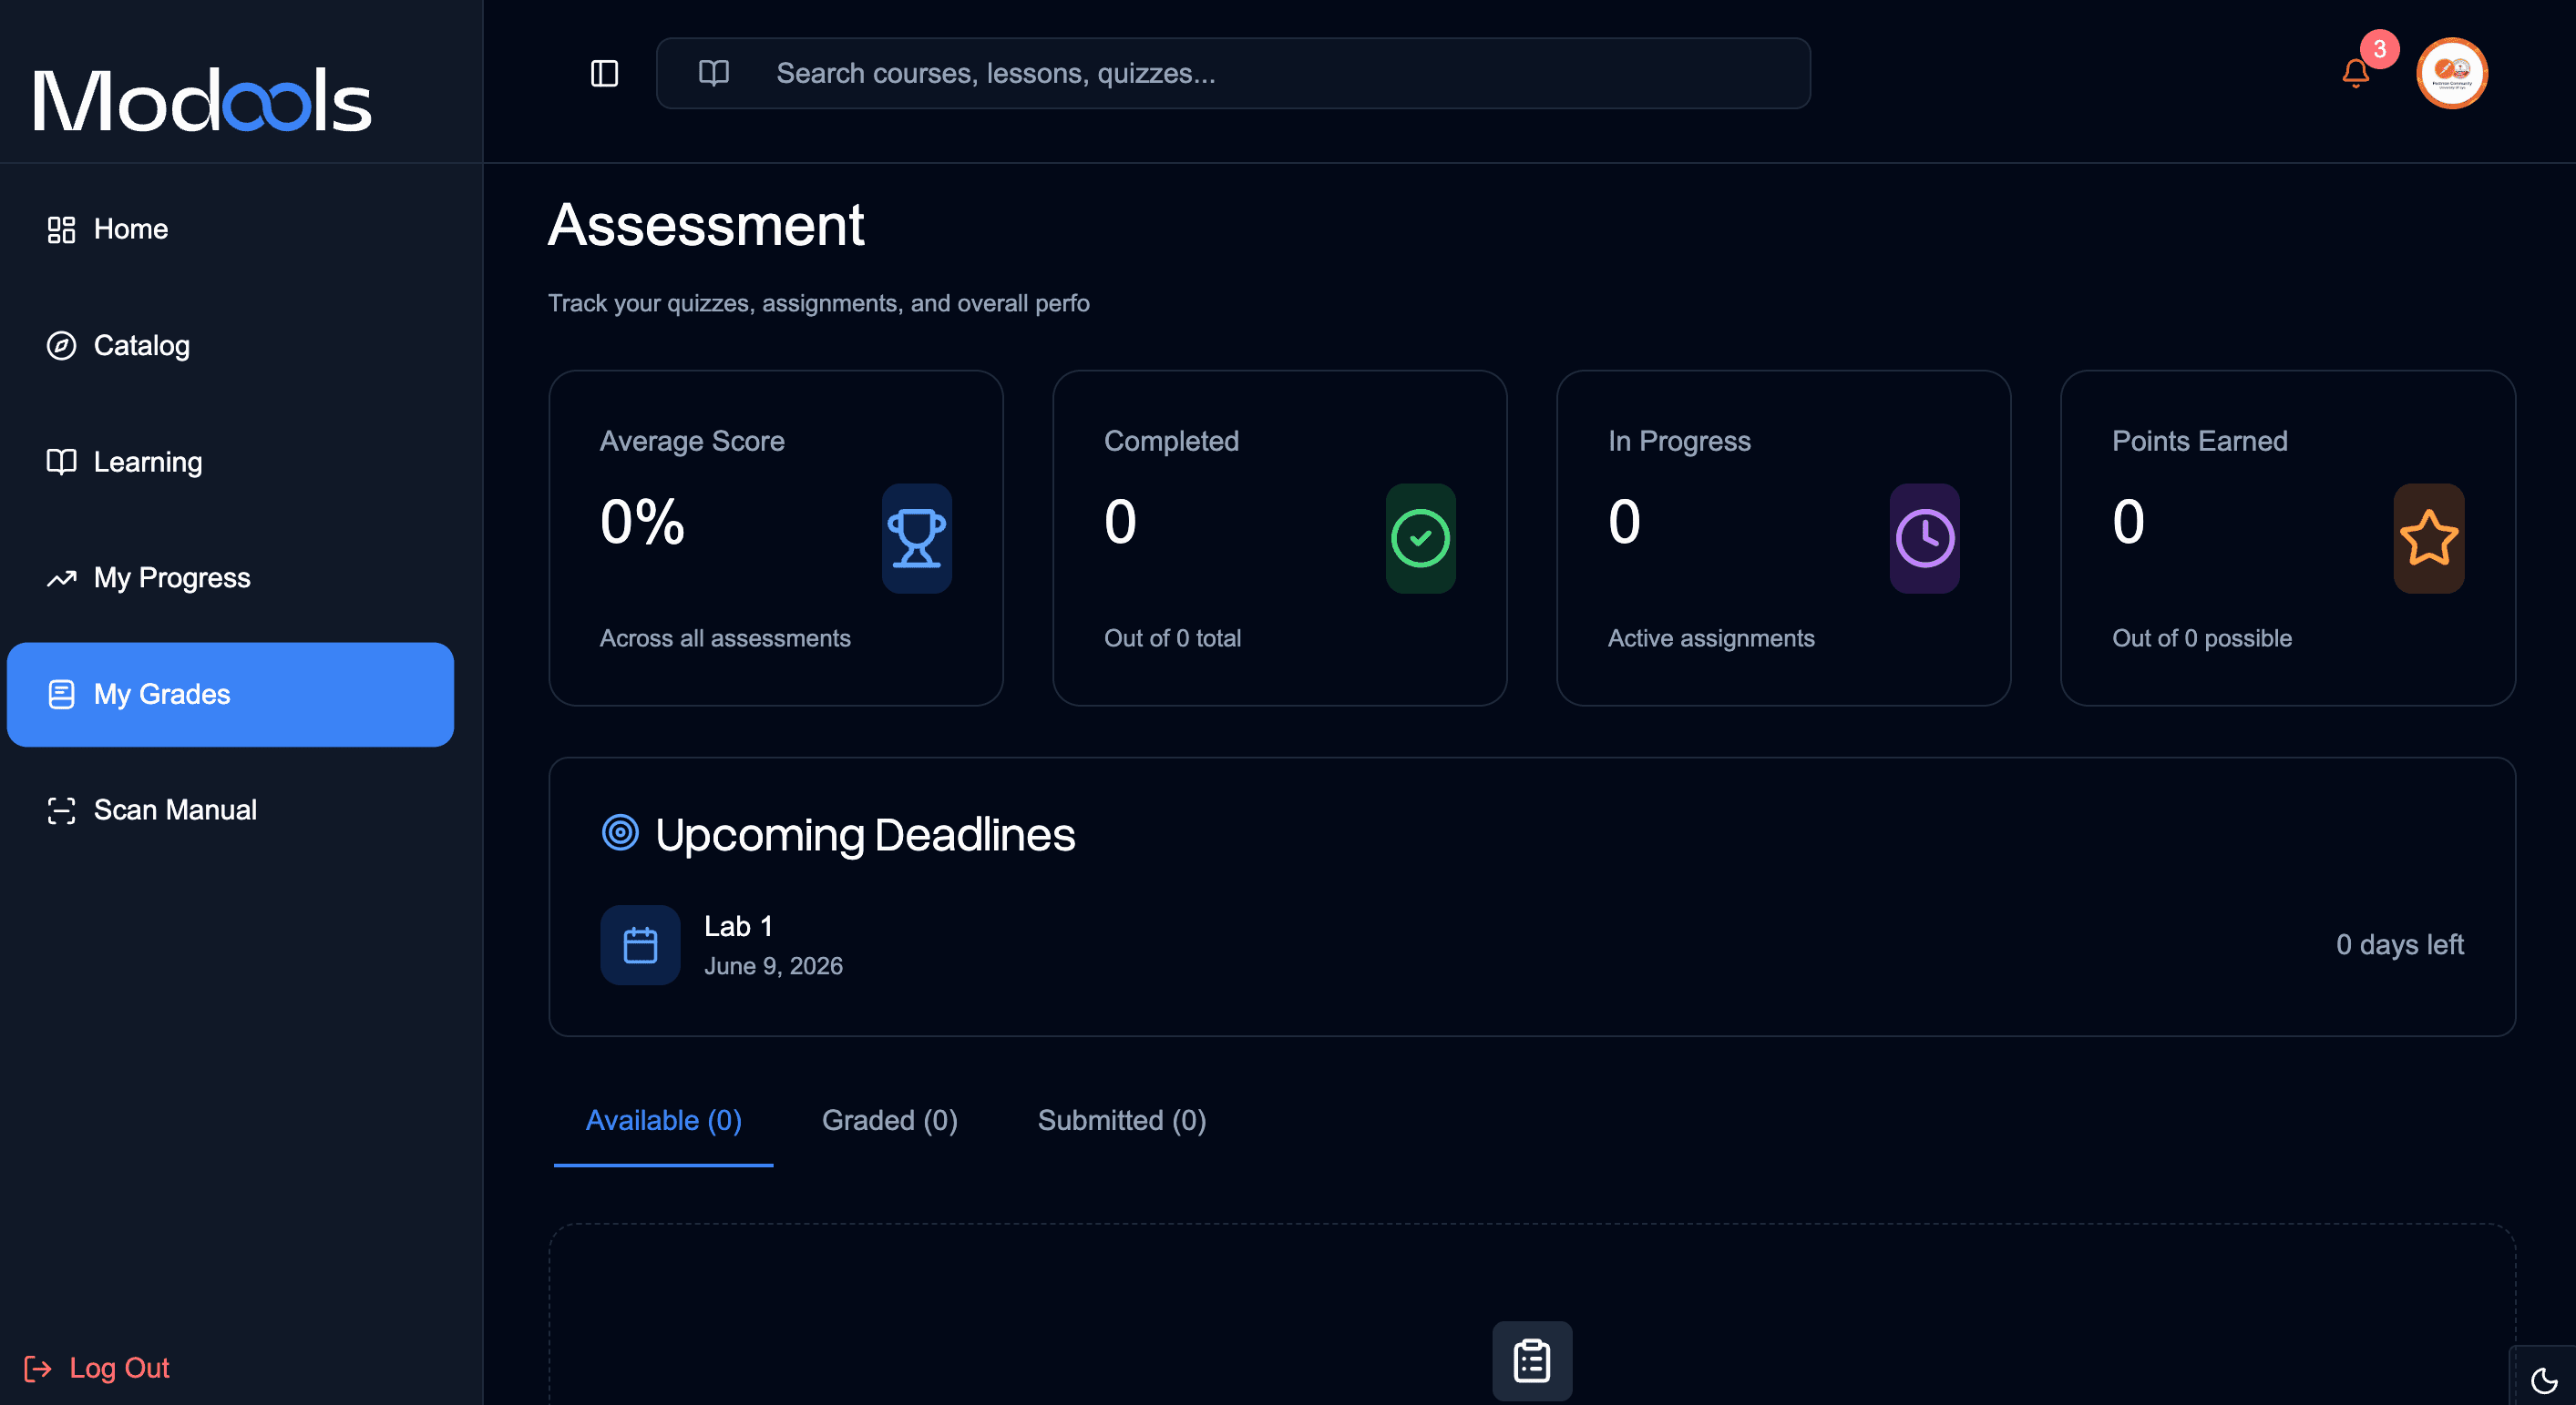Click the green checkmark Completed icon

point(1420,539)
